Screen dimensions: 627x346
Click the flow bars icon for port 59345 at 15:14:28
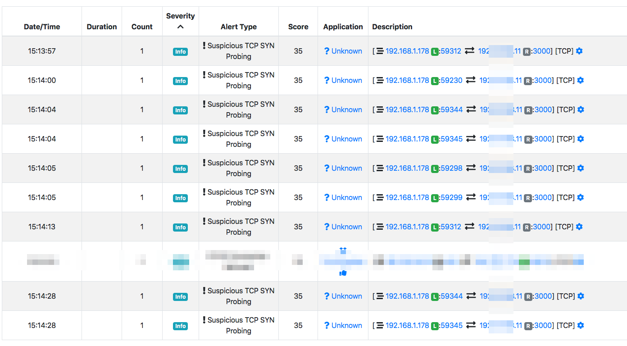coord(380,326)
